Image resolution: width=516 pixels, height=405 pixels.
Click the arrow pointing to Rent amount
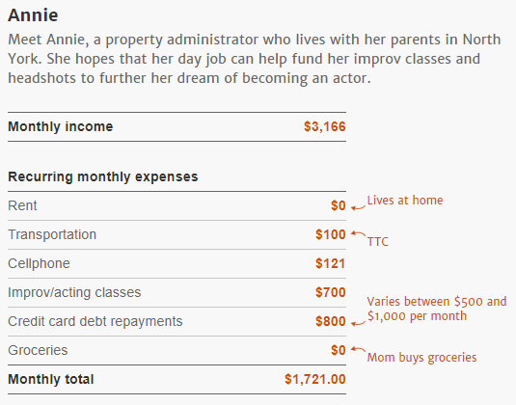click(358, 207)
